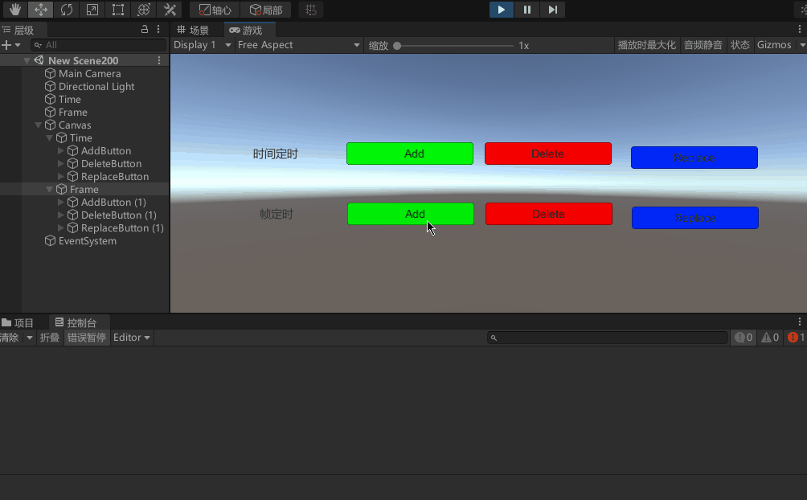Image resolution: width=807 pixels, height=500 pixels.
Task: Expand the ReplaceButton node
Action: (x=61, y=177)
